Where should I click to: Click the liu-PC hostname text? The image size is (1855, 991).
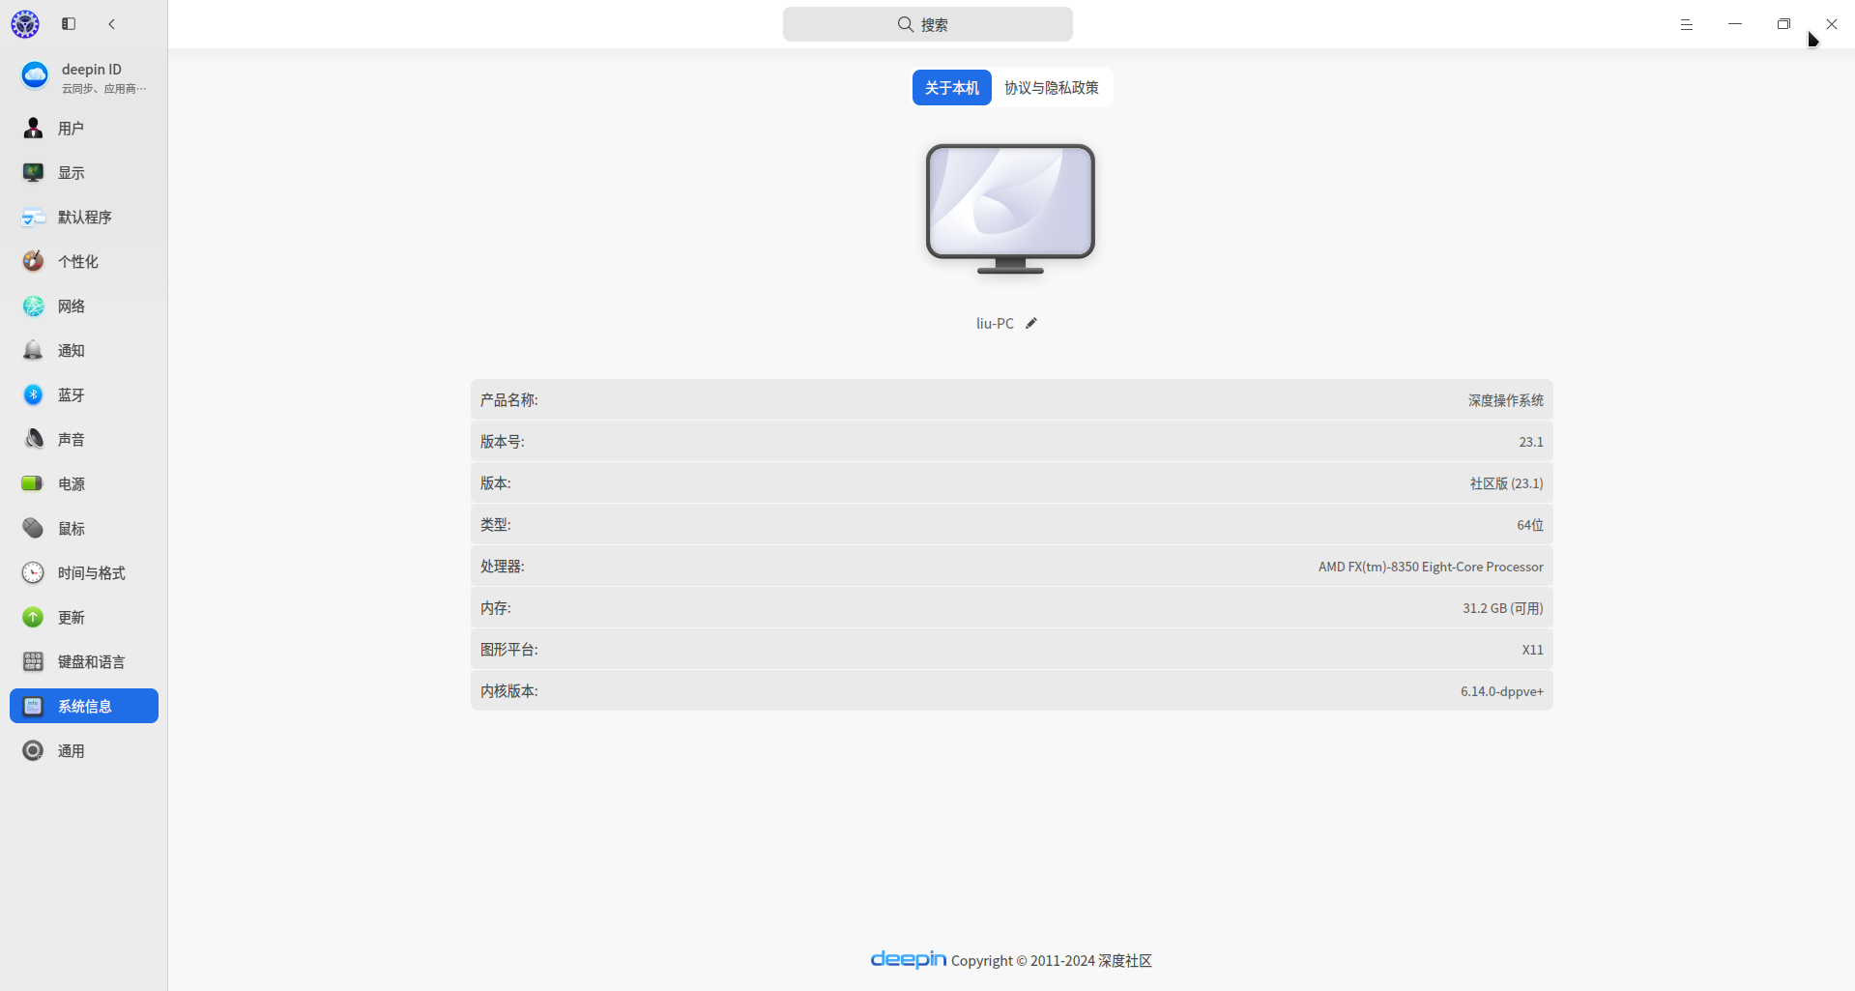coord(995,323)
